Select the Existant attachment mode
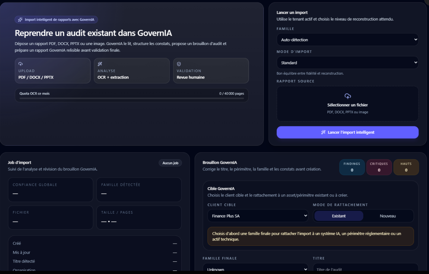This screenshot has width=429, height=274. coord(339,216)
